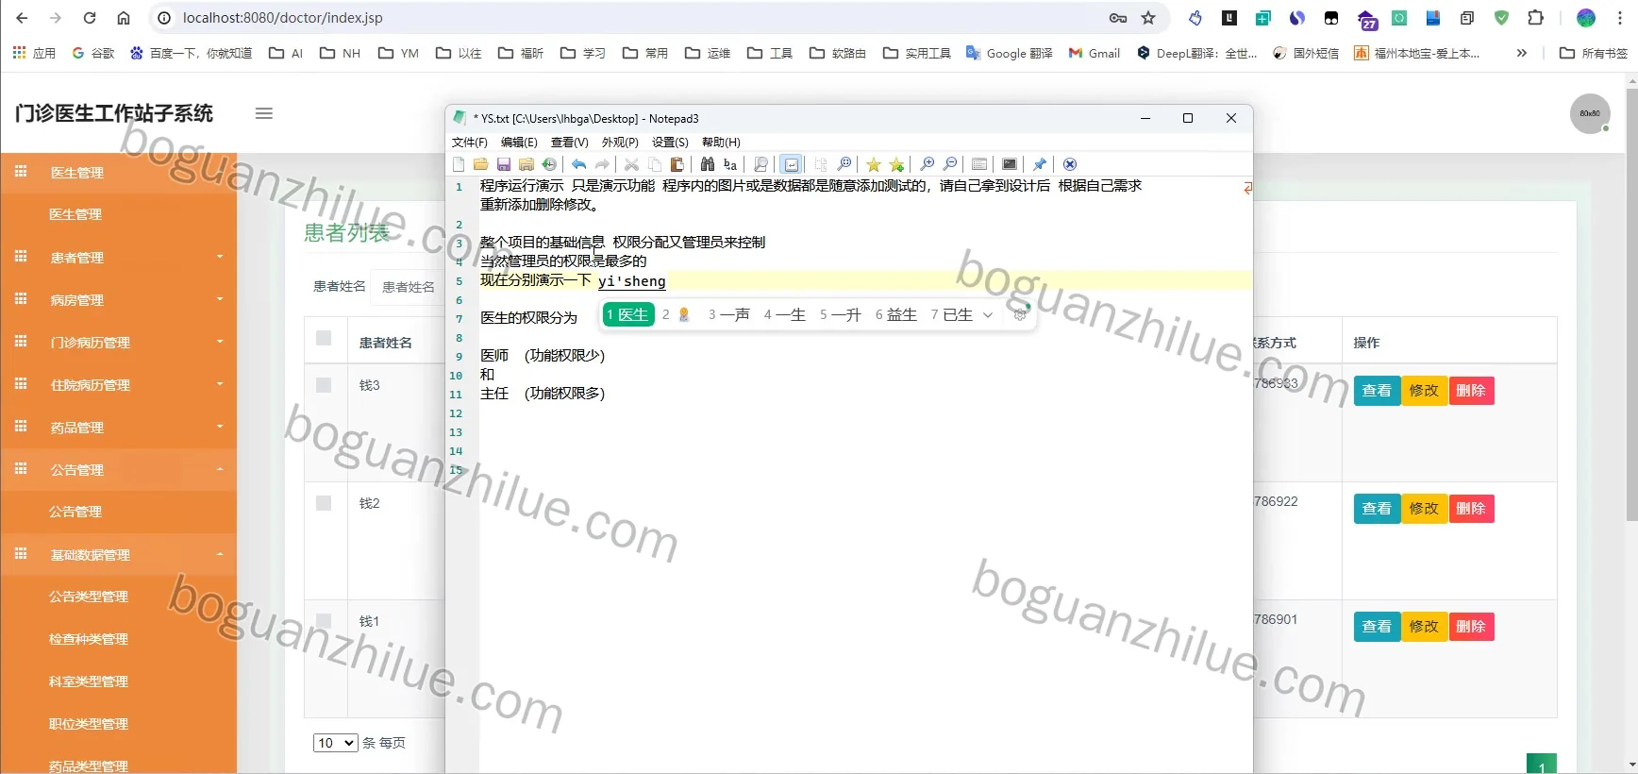The width and height of the screenshot is (1638, 774).
Task: Zoom out using the magnifier minus icon
Action: (x=950, y=164)
